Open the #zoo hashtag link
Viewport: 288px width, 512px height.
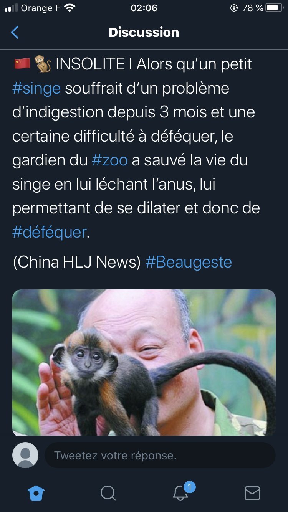(110, 160)
